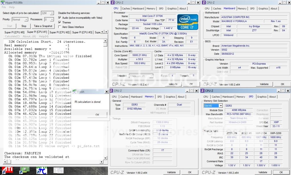Switch to the Super PI [CPU #2] tab
Screen dimensions: 291x175
pyautogui.click(x=59, y=32)
